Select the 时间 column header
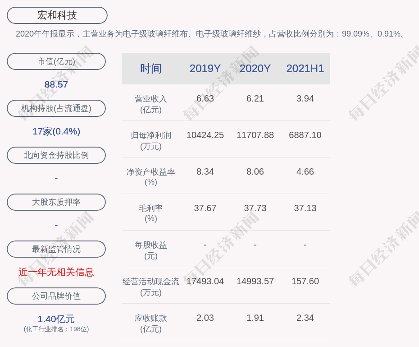 coord(150,69)
